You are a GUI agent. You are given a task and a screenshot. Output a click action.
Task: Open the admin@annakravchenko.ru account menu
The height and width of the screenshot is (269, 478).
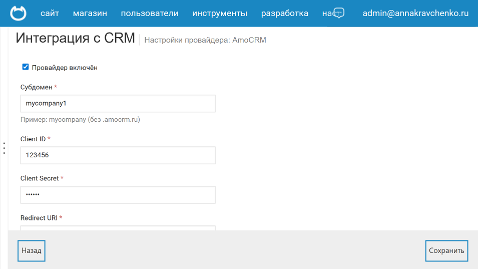(x=415, y=14)
